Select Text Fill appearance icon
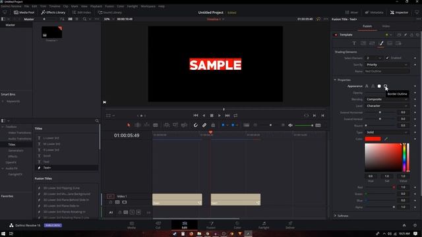The image size is (422, 237). click(367, 86)
